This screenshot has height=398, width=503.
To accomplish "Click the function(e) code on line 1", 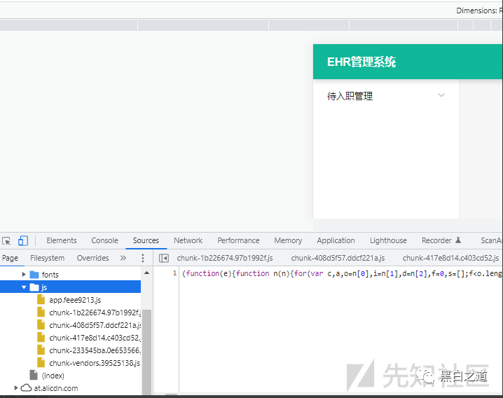I will [207, 273].
